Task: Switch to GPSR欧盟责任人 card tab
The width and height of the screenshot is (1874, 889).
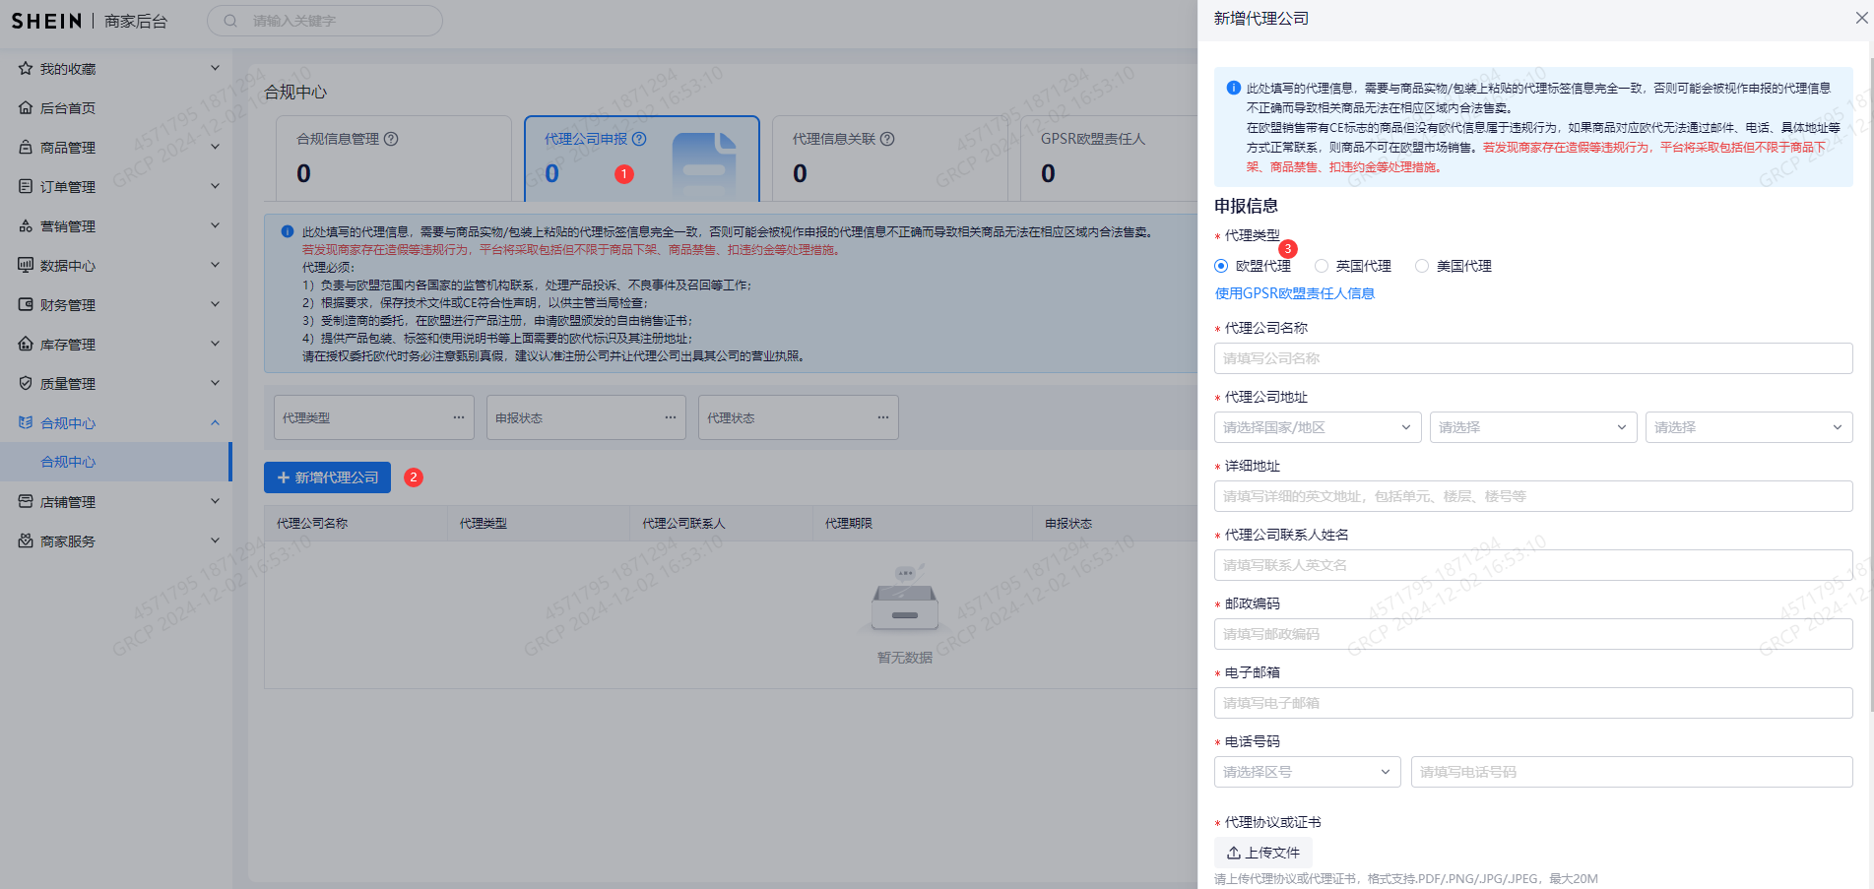Action: (x=1108, y=159)
